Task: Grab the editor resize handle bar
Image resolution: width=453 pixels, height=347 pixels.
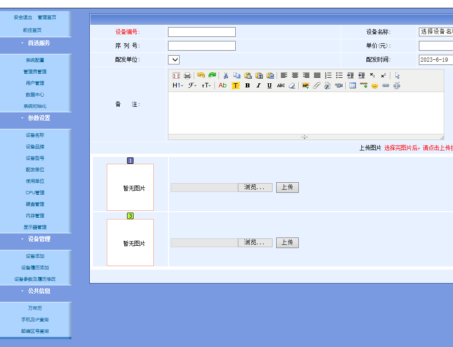Action: [x=304, y=137]
